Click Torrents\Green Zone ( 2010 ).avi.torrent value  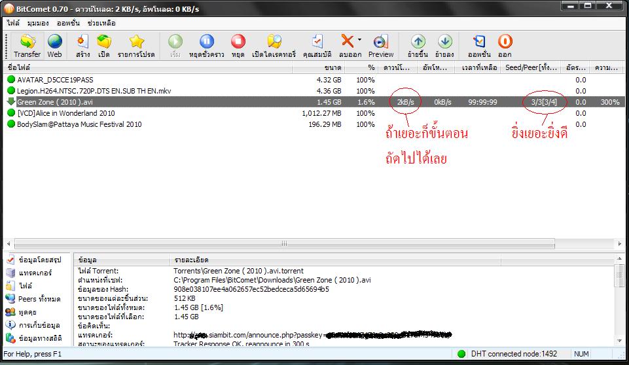click(x=239, y=271)
